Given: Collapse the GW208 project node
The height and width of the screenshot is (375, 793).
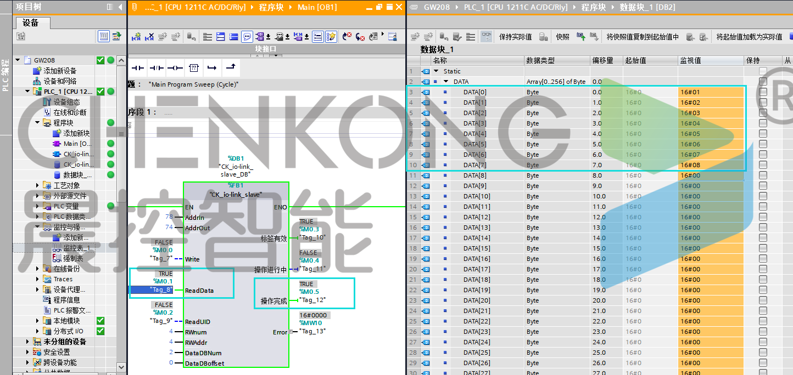Looking at the screenshot, I should pyautogui.click(x=18, y=60).
